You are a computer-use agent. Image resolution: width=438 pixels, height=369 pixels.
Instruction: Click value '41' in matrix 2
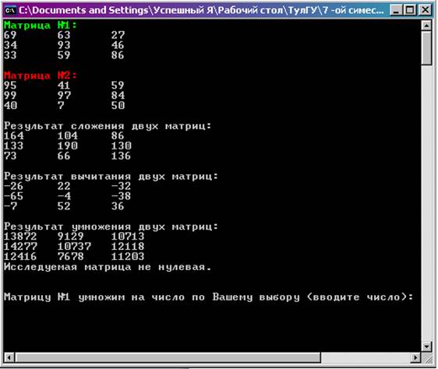pos(64,86)
